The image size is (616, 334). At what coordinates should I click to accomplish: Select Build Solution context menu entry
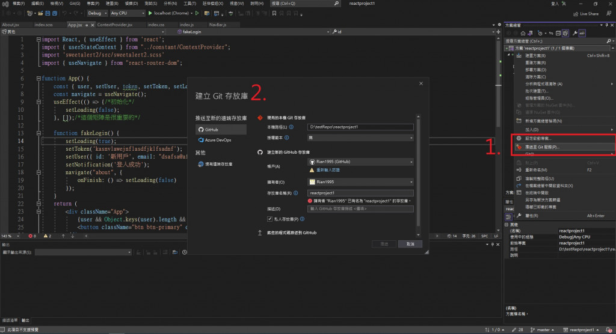[x=564, y=56]
